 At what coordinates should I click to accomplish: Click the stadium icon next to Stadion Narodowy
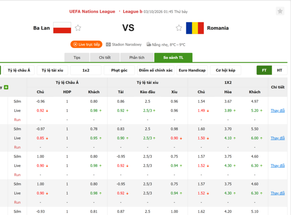pyautogui.click(x=108, y=44)
